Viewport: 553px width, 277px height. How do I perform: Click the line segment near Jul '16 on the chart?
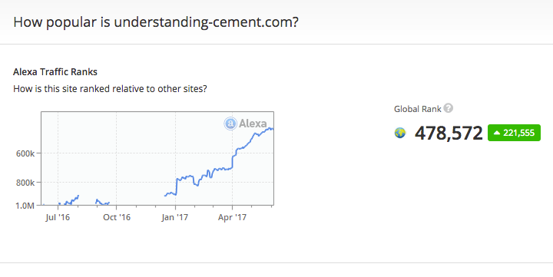69,200
